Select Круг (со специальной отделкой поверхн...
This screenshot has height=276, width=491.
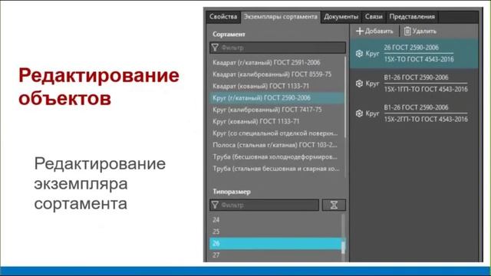coord(277,133)
